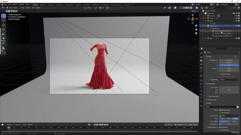Open the Object Mode dropdown

(13, 7)
